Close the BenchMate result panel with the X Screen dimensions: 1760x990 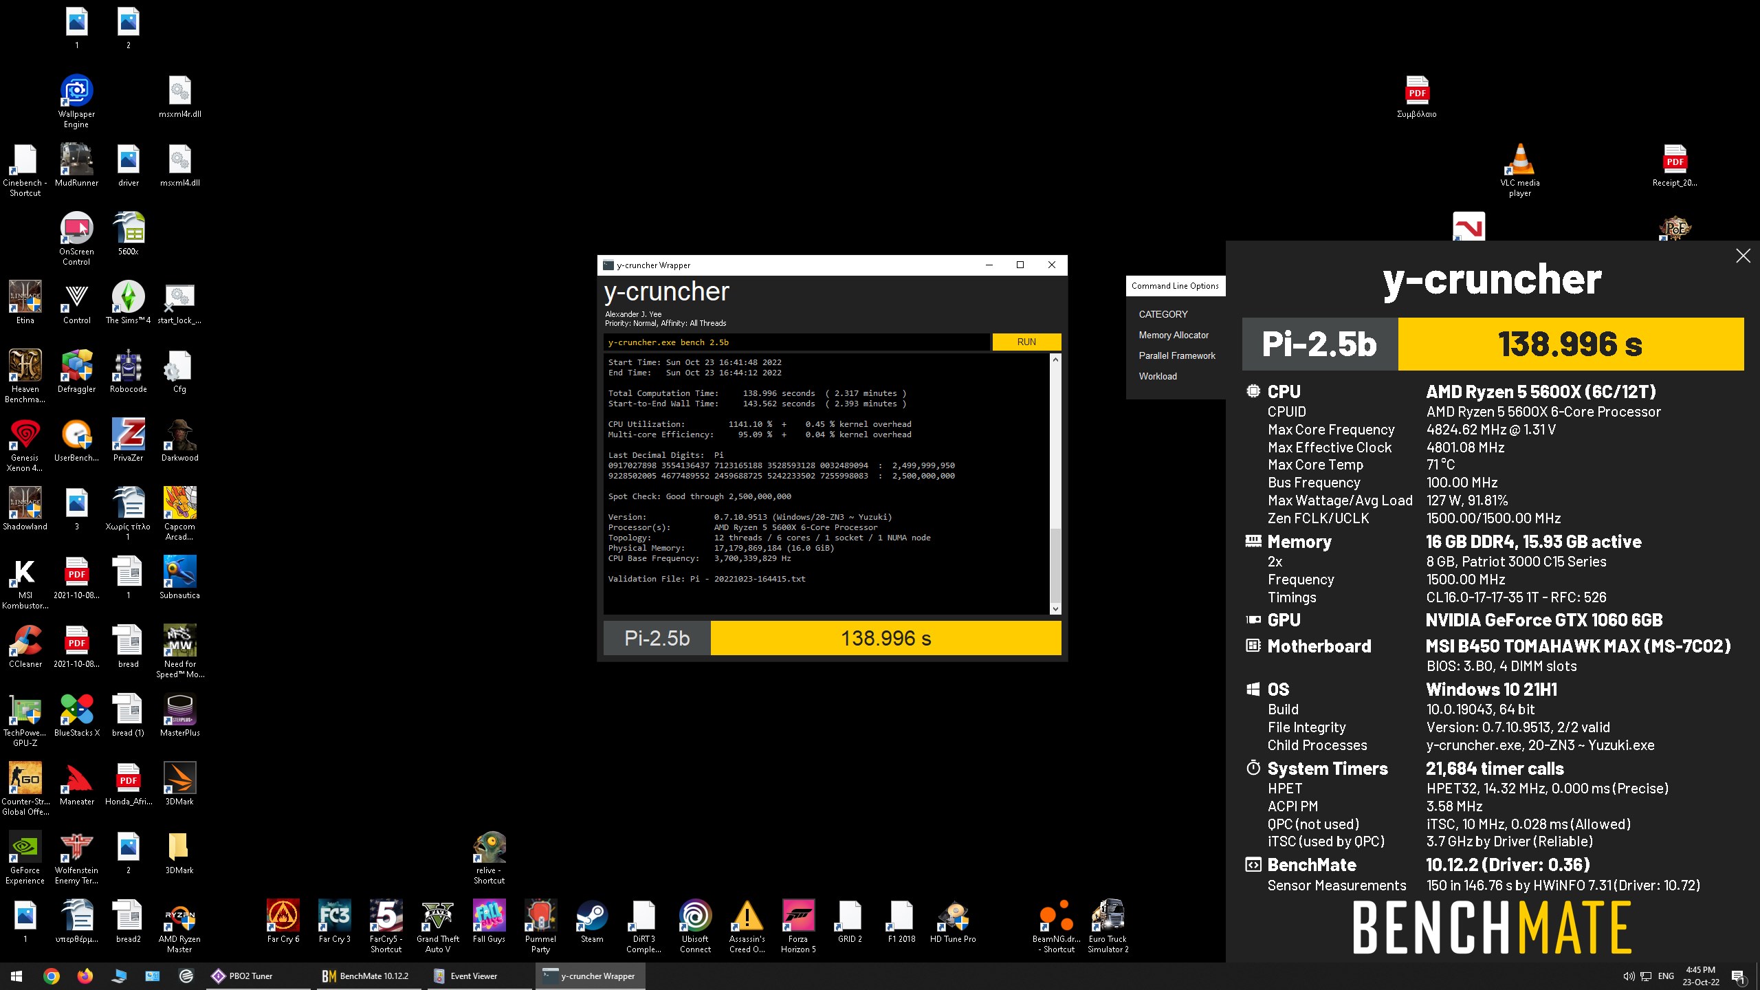click(x=1743, y=256)
